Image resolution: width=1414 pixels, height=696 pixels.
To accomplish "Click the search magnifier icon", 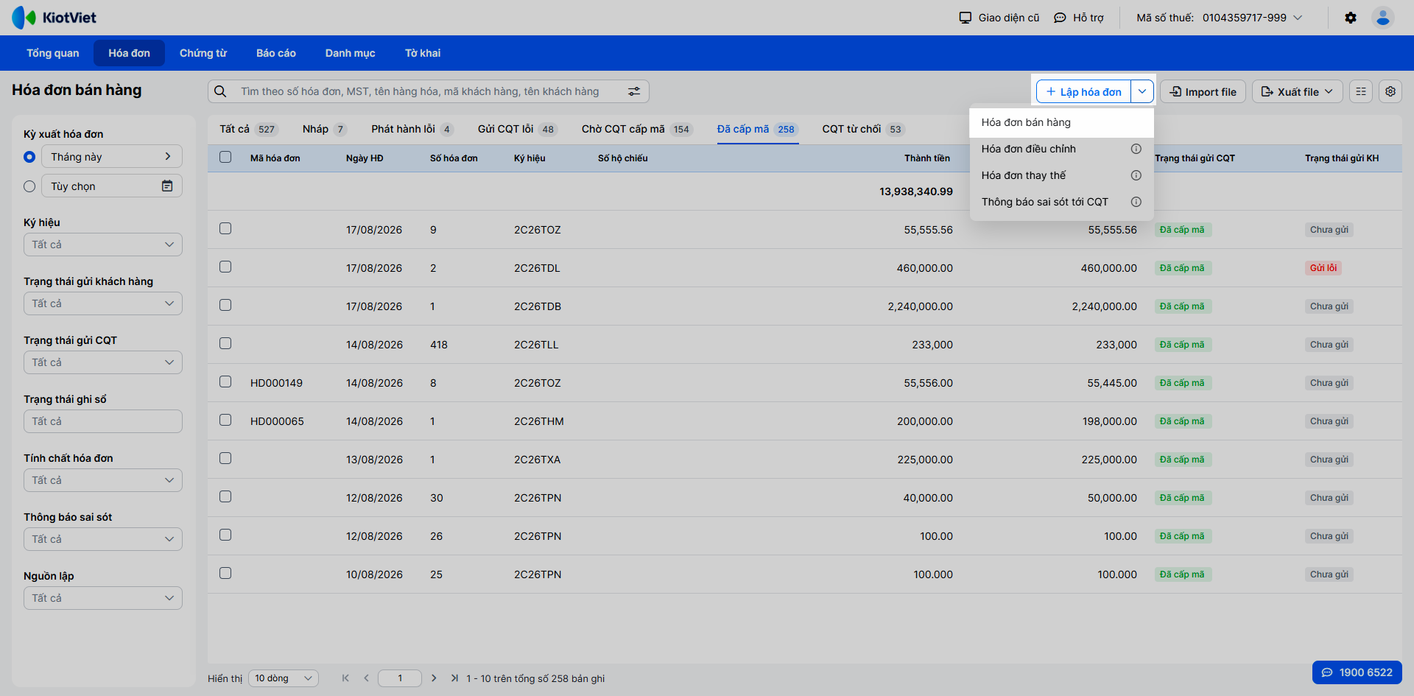I will click(220, 91).
